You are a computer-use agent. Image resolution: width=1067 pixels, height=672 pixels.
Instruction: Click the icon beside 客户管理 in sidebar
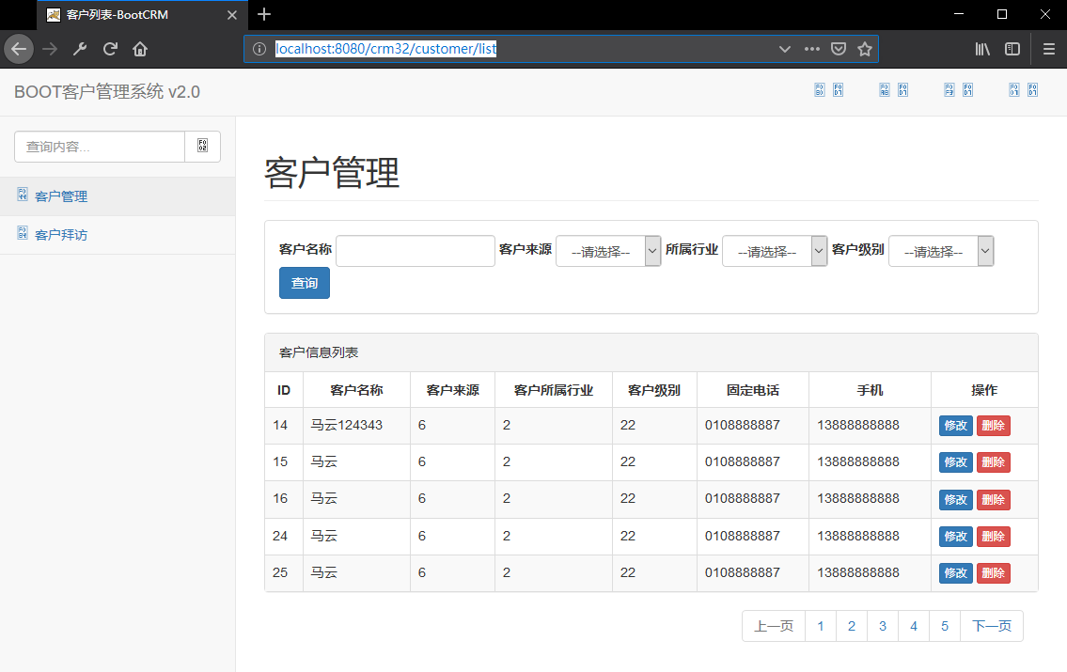[x=23, y=195]
